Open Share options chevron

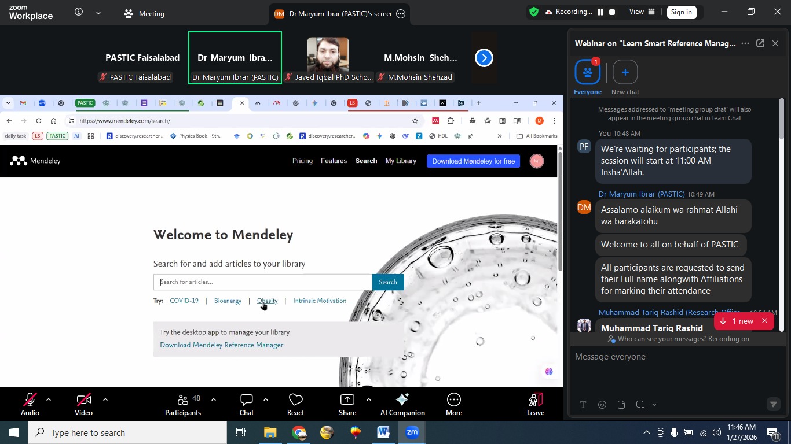[368, 399]
